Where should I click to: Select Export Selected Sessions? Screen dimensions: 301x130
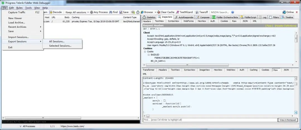(62, 46)
